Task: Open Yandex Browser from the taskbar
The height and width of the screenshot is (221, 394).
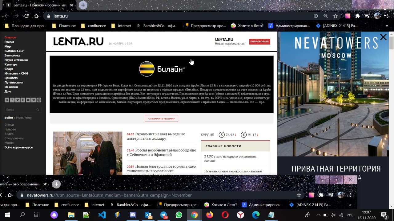Action: [240, 215]
